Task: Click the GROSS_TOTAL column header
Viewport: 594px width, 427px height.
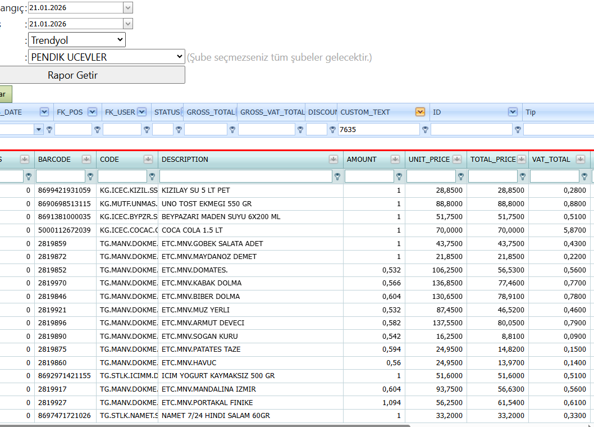Action: pos(211,112)
